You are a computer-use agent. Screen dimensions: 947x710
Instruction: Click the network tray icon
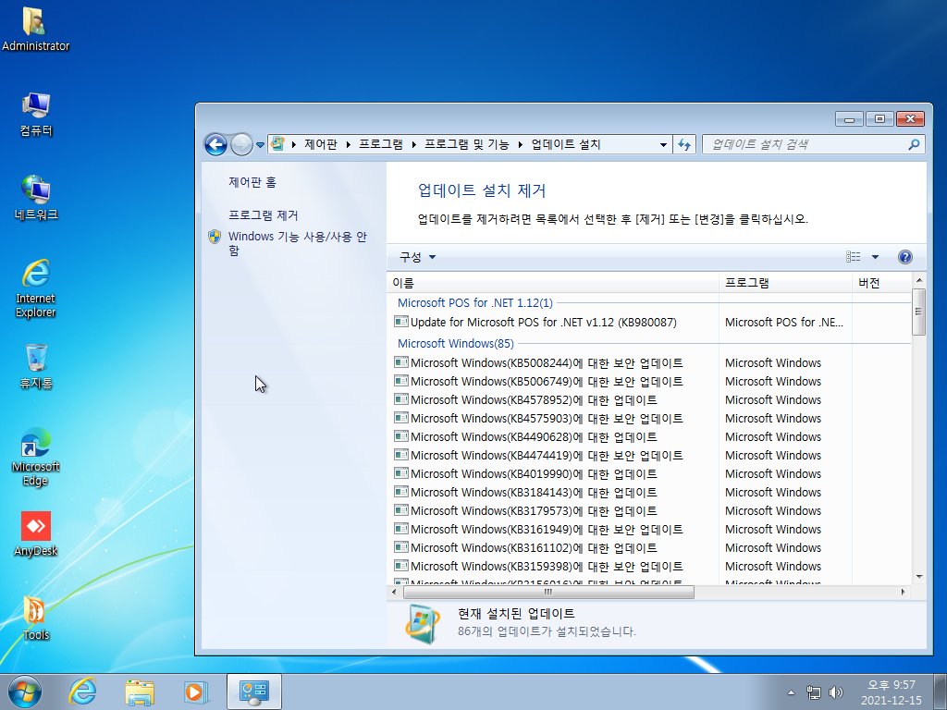pos(814,692)
